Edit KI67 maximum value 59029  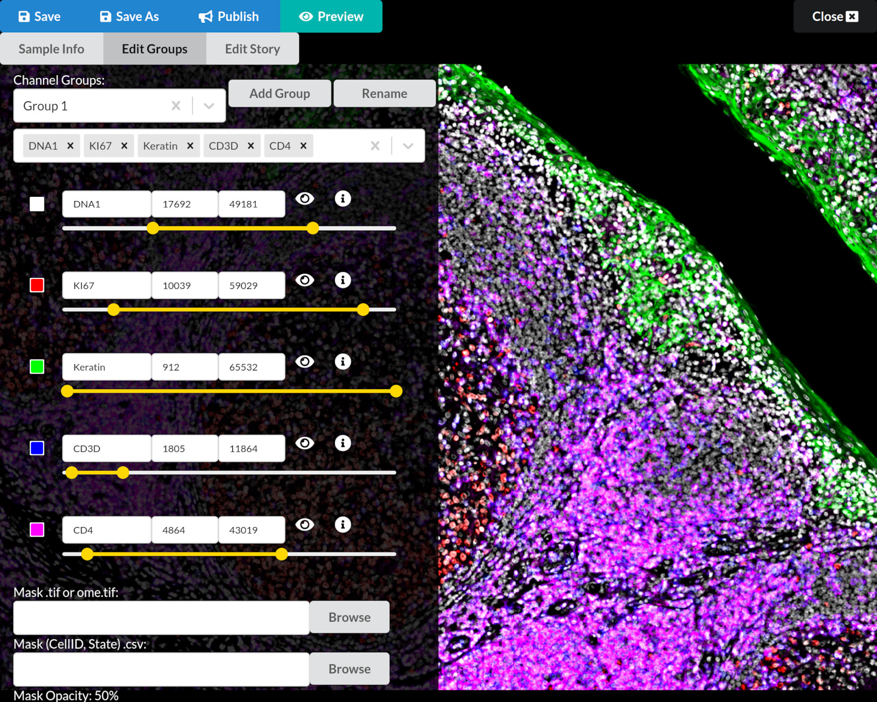pos(252,286)
